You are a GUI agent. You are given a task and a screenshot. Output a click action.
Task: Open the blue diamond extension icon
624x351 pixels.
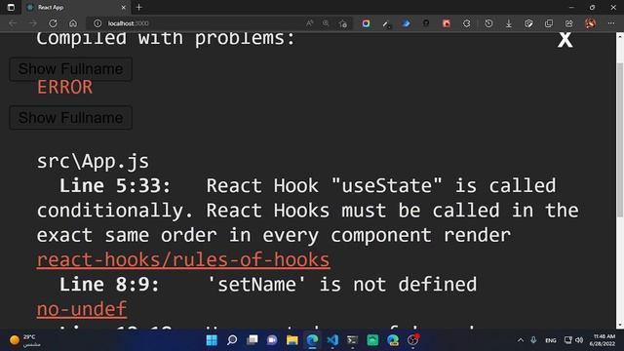point(406,23)
